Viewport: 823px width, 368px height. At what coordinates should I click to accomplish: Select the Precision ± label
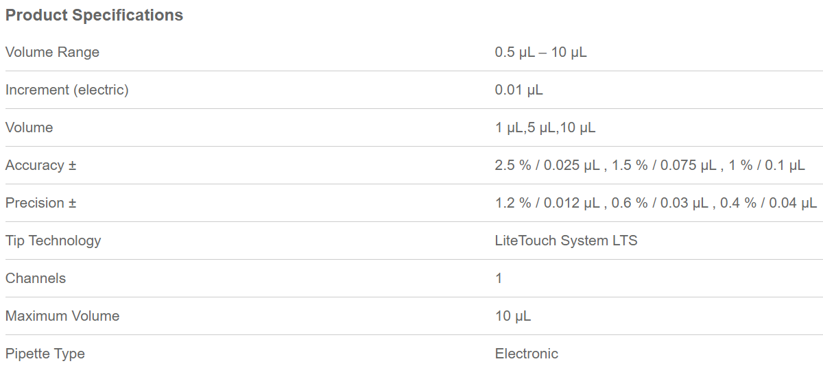tap(40, 203)
